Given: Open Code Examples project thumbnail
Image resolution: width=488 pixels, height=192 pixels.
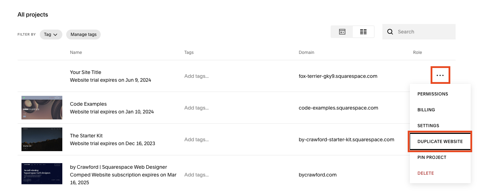Looking at the screenshot, I should tap(42, 107).
